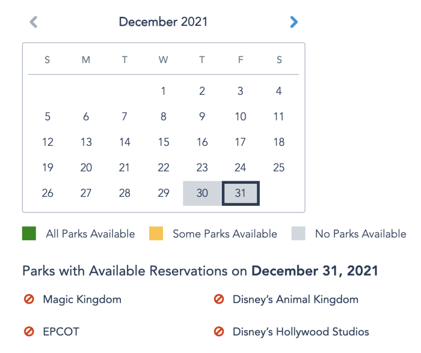
Task: Select December 30 on the calendar
Action: coord(202,193)
